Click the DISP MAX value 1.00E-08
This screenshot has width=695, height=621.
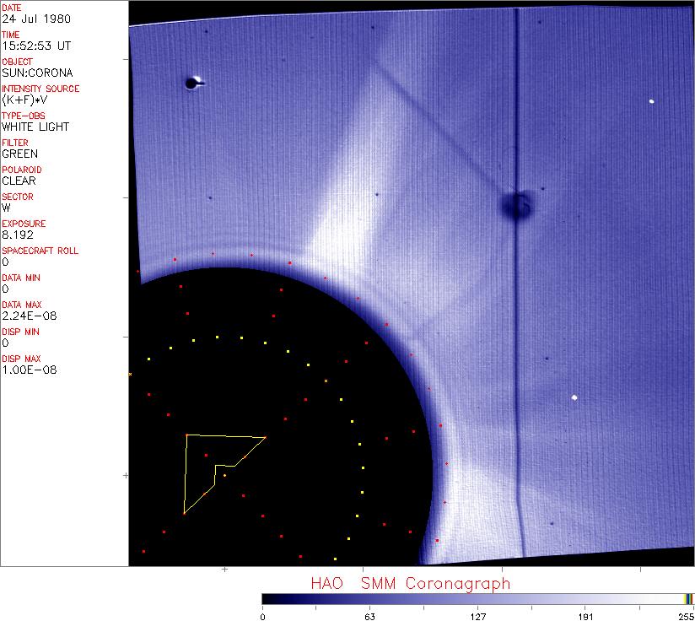(x=30, y=370)
